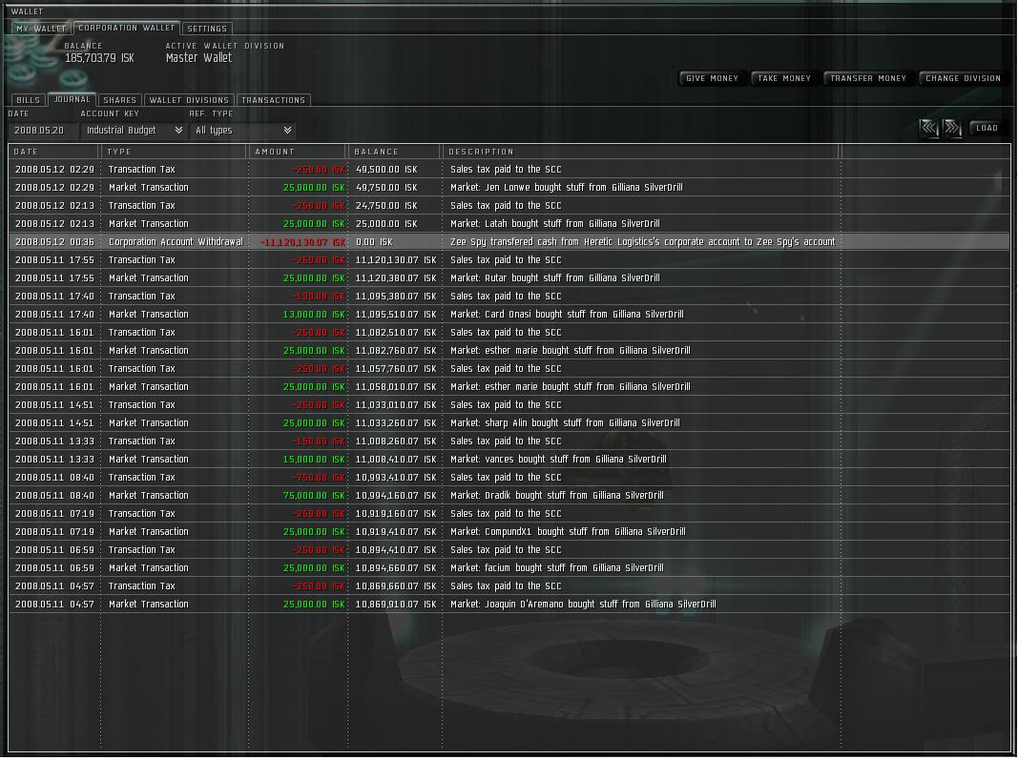This screenshot has width=1019, height=760.
Task: Sort by the Balance column header
Action: (394, 152)
